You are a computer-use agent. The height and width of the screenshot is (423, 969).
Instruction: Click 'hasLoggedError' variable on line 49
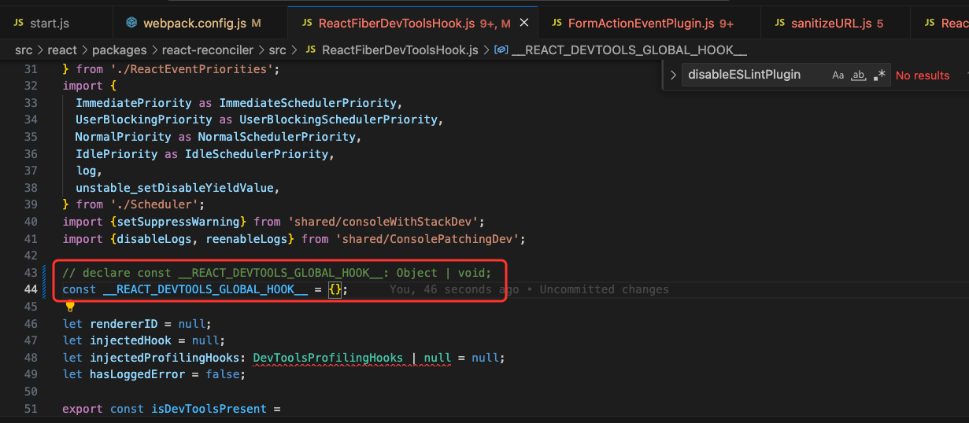click(x=137, y=374)
